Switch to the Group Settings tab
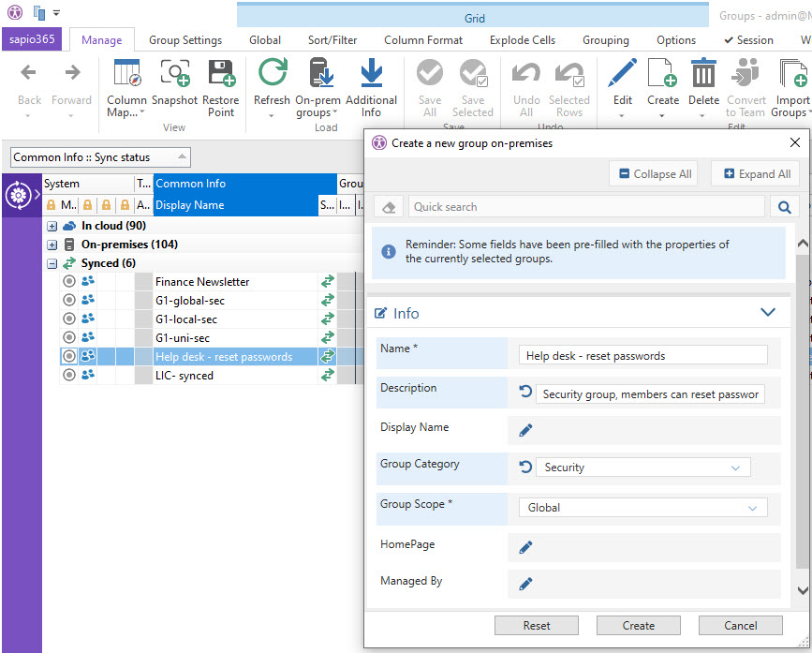 click(x=185, y=40)
